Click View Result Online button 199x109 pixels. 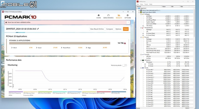tap(97, 29)
